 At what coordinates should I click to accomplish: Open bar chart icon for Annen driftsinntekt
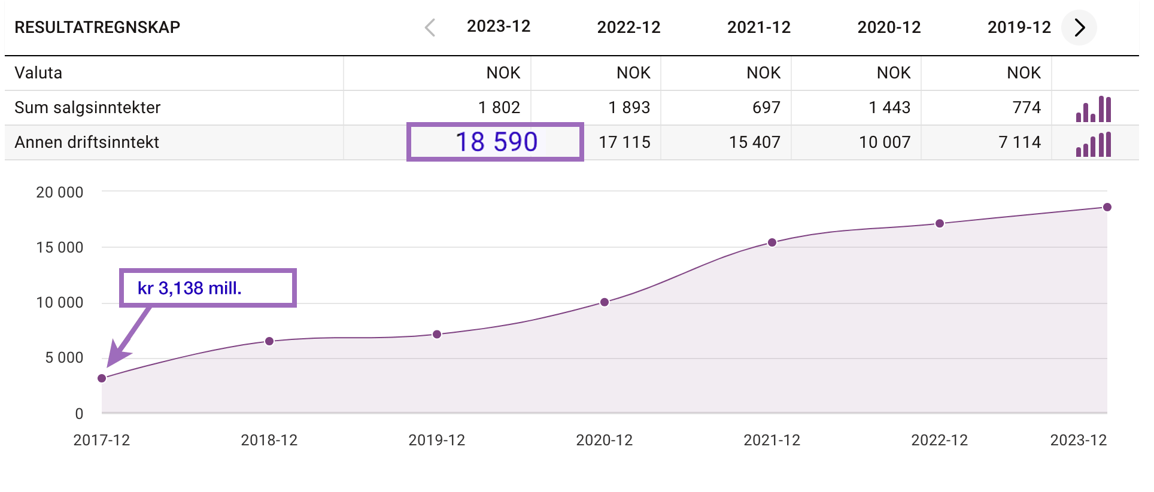click(x=1093, y=144)
